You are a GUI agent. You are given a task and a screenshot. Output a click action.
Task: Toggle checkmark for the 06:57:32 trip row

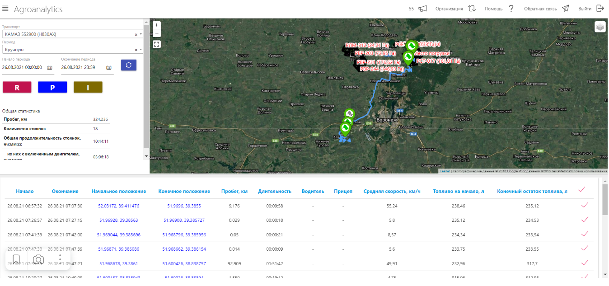[585, 206]
